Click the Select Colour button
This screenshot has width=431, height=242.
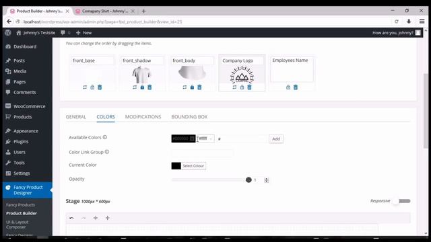(x=193, y=166)
